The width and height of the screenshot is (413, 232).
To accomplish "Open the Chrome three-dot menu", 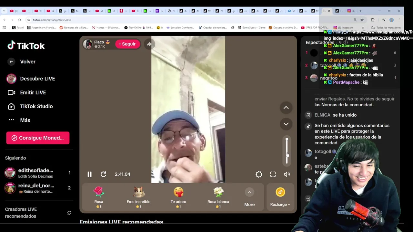I will click(399, 20).
